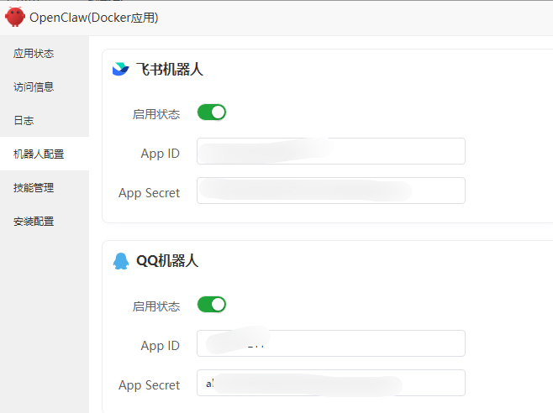Click the QQ机器人 heading text

click(167, 261)
